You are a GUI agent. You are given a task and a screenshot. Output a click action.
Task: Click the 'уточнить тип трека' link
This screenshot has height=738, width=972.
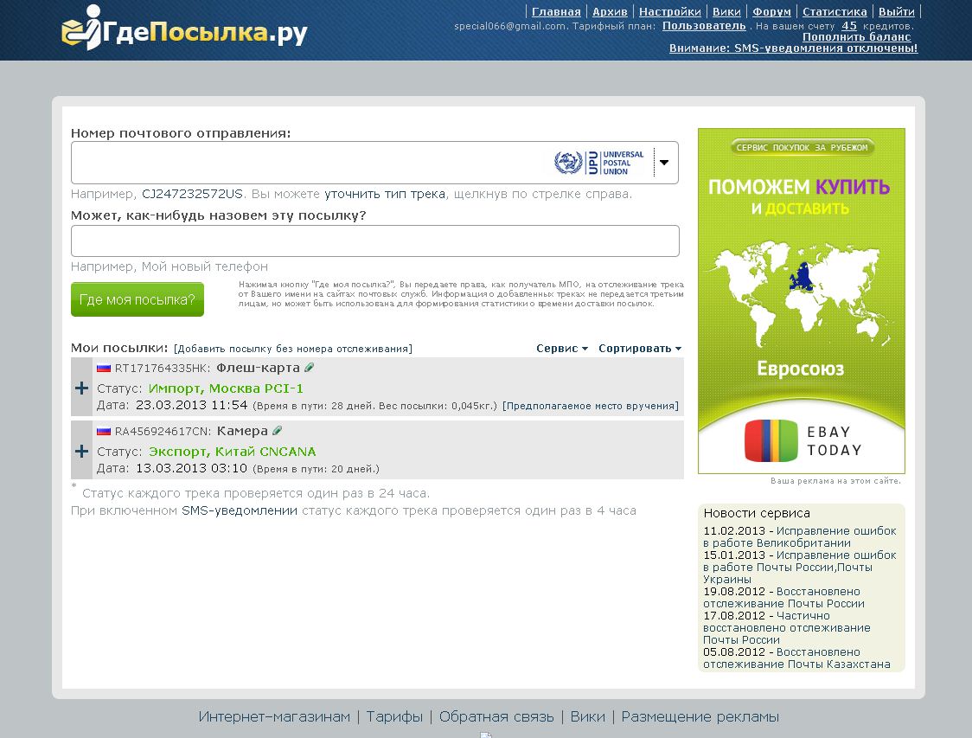pyautogui.click(x=384, y=194)
